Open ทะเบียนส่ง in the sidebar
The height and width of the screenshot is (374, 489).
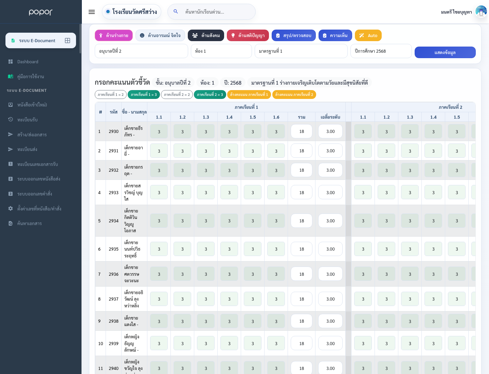click(x=41, y=149)
